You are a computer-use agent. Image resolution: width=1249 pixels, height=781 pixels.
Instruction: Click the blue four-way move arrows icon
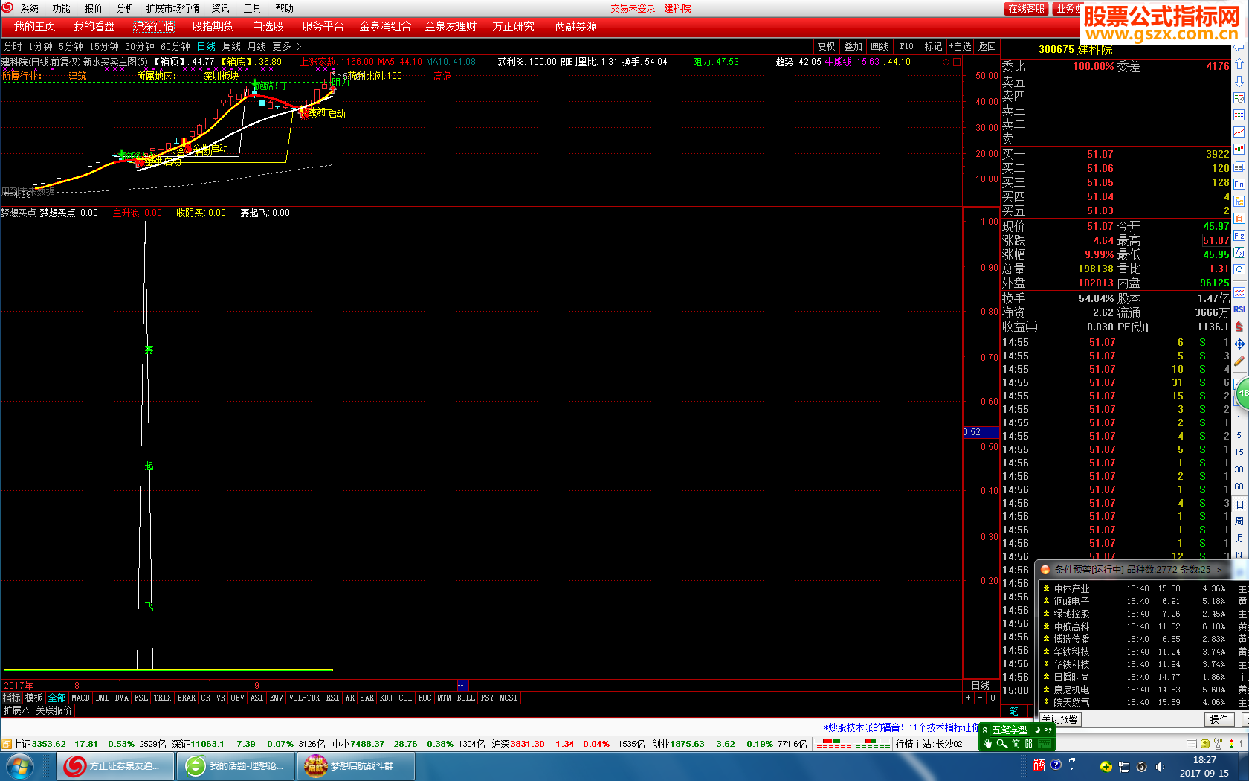click(x=1239, y=344)
